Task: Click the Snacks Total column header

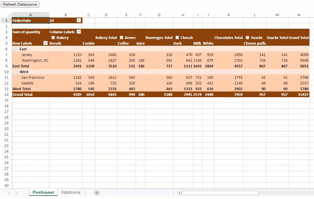Action: 277,38
